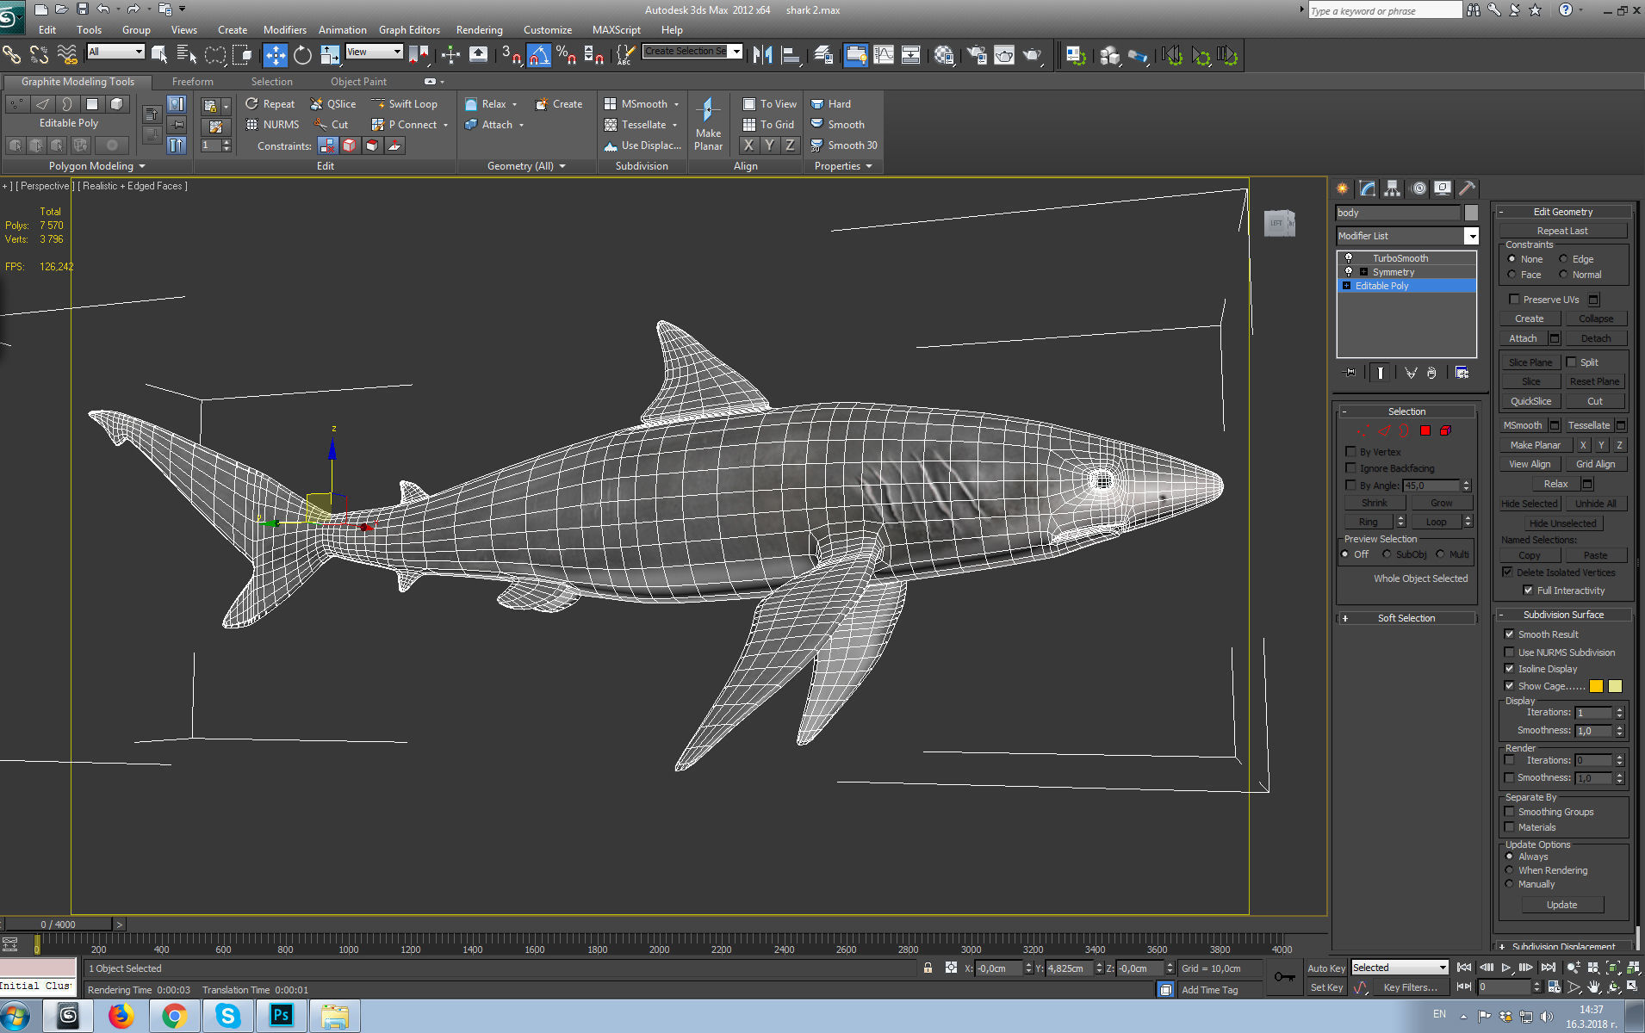The height and width of the screenshot is (1033, 1645).
Task: Enable the By Vertex checkbox
Action: pos(1350,452)
